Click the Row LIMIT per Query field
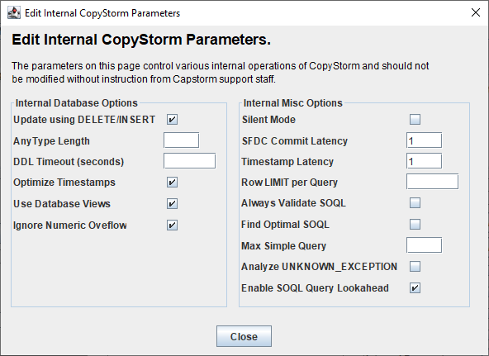Screen dimensions: 489x356 click(432, 182)
